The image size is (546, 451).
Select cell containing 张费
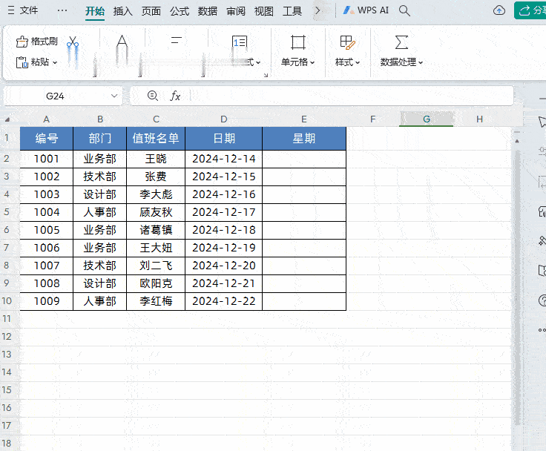click(x=156, y=177)
